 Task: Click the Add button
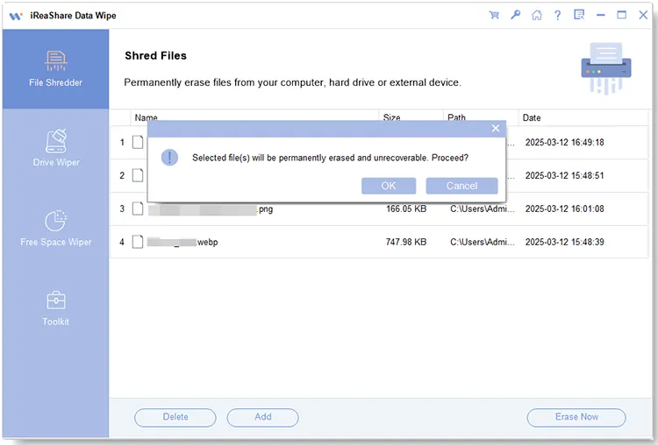(x=262, y=417)
